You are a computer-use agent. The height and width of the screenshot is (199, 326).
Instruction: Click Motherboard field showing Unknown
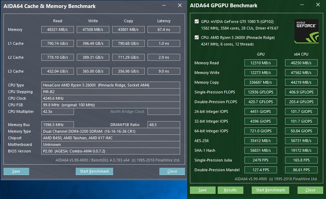click(x=111, y=144)
